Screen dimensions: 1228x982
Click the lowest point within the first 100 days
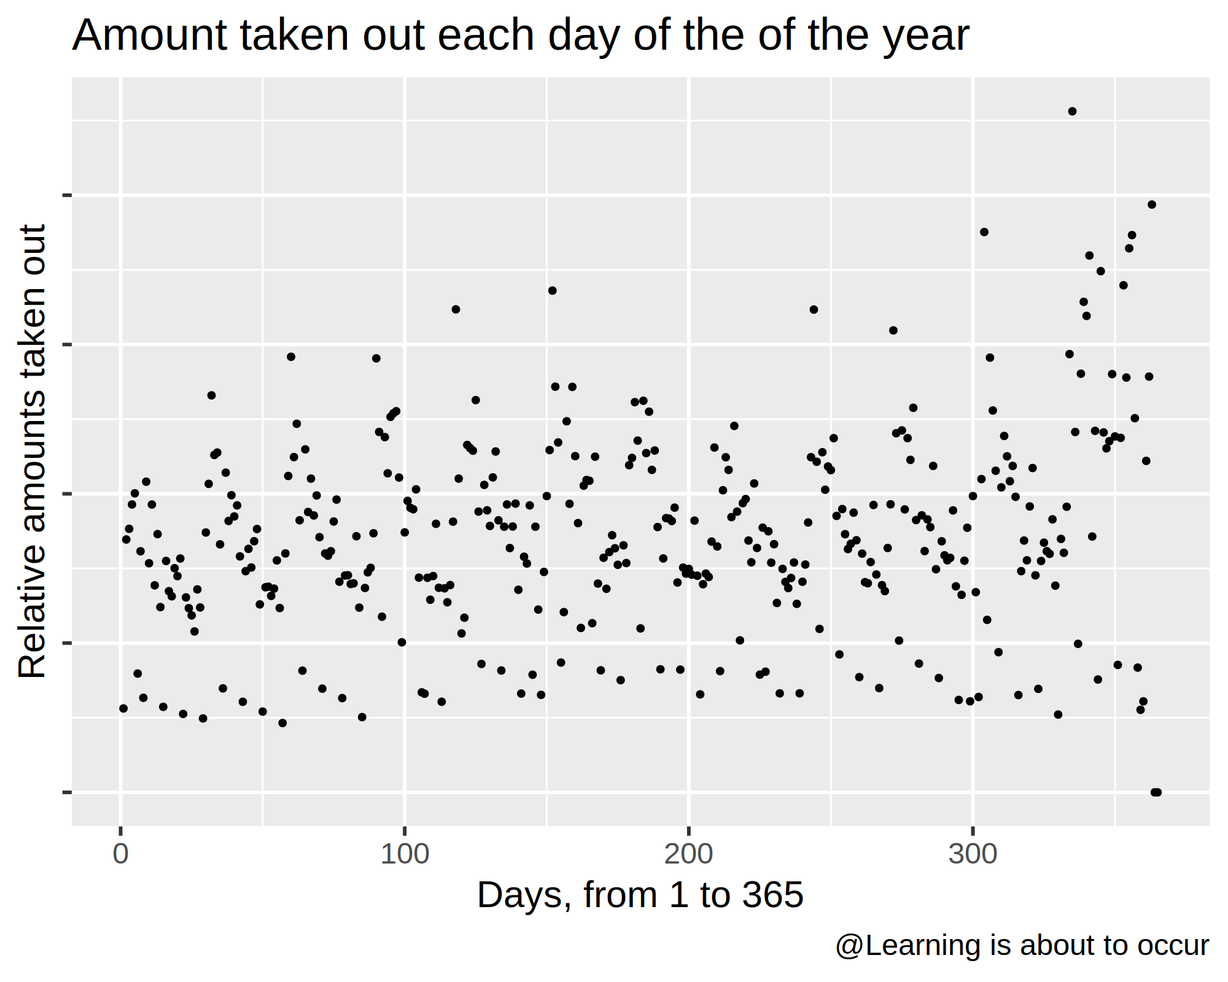pyautogui.click(x=282, y=723)
